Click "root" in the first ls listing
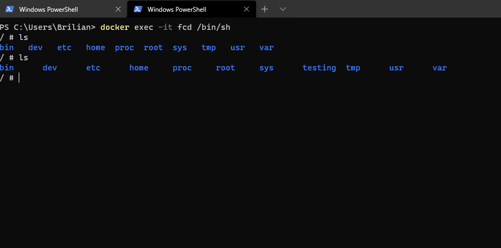Image resolution: width=501 pixels, height=248 pixels. 153,48
